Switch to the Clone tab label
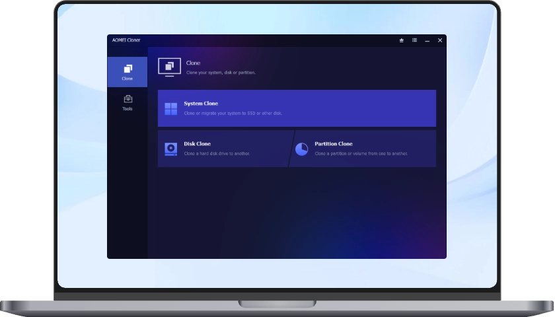 pos(128,79)
